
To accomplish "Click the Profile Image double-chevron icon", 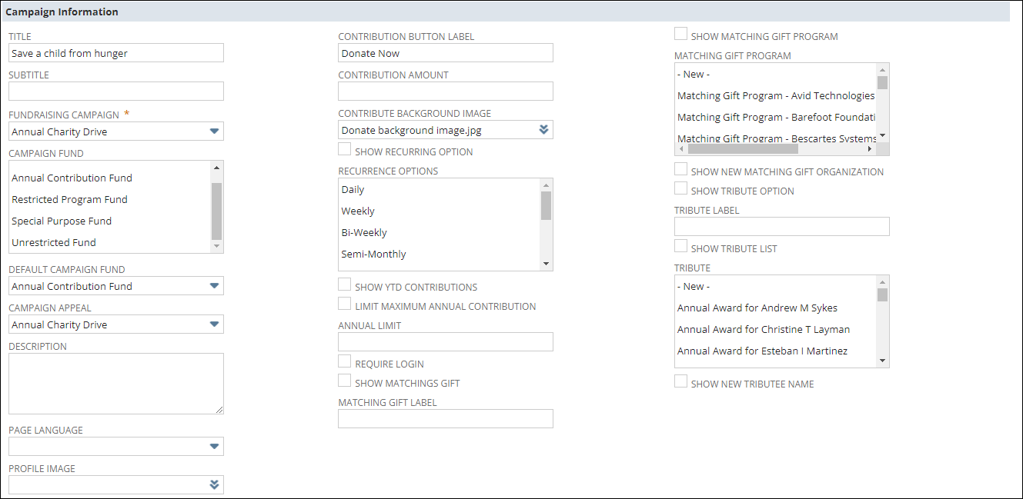I will tap(214, 484).
